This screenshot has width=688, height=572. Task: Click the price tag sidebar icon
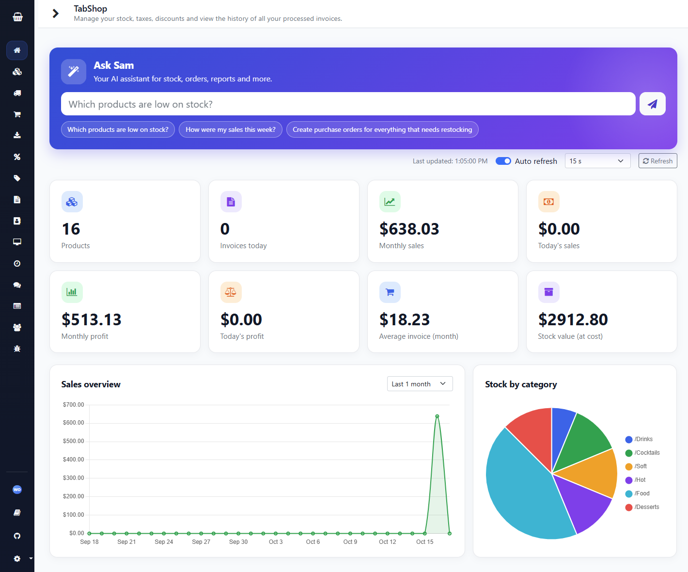[17, 178]
